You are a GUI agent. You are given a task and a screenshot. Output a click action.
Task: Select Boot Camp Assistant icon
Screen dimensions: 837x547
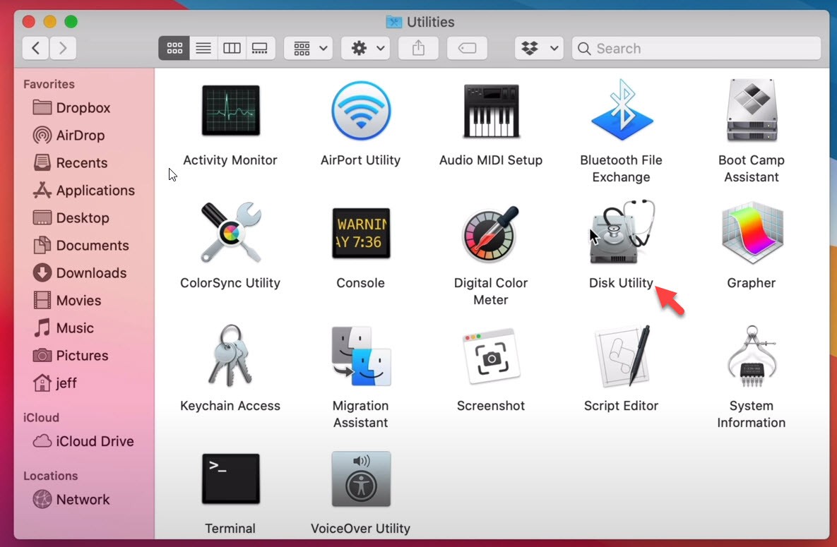pos(752,110)
